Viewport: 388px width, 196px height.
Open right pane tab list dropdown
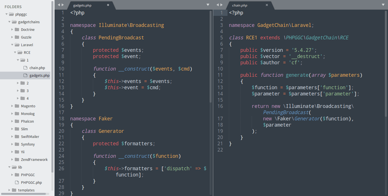[x=383, y=5]
